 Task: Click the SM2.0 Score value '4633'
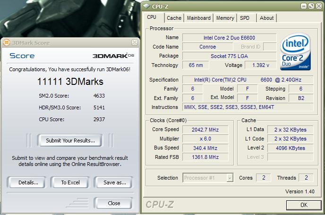[x=99, y=96]
